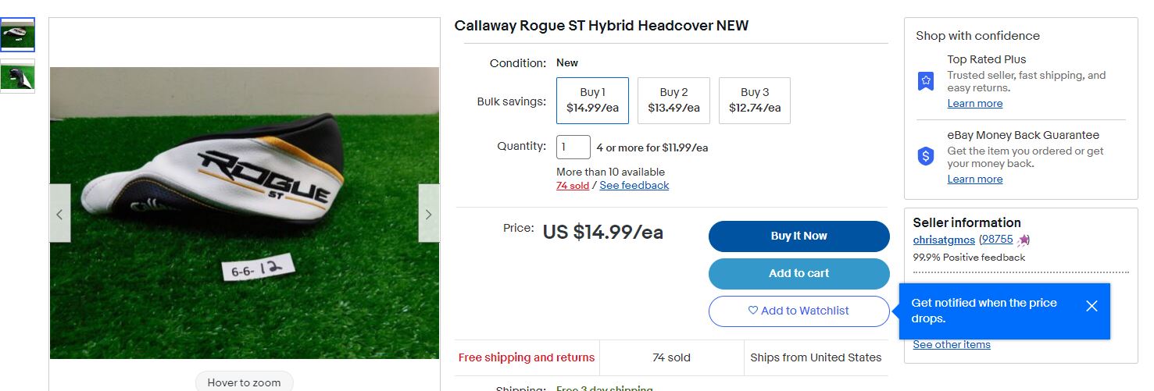Select Buy 1 bulk savings option
The width and height of the screenshot is (1154, 391).
(x=592, y=101)
